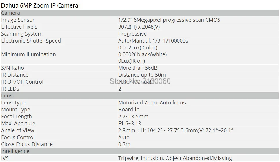This screenshot has height=162, width=280.
Task: Click the Minimum Illumination label
Action: (28, 54)
